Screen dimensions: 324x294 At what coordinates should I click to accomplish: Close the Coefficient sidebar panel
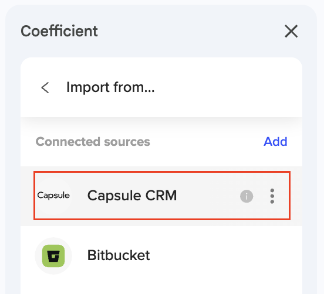click(291, 31)
